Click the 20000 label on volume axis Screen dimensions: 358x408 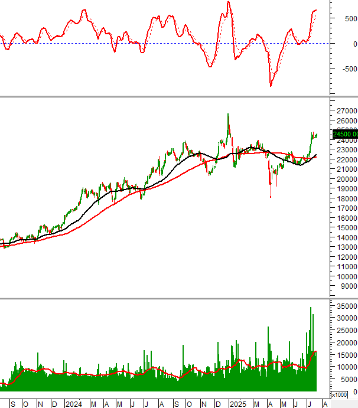point(347,343)
